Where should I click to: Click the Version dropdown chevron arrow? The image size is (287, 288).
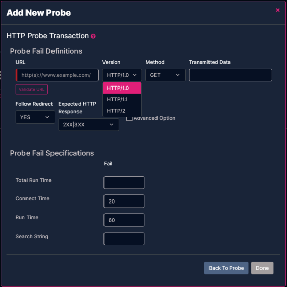pyautogui.click(x=135, y=75)
